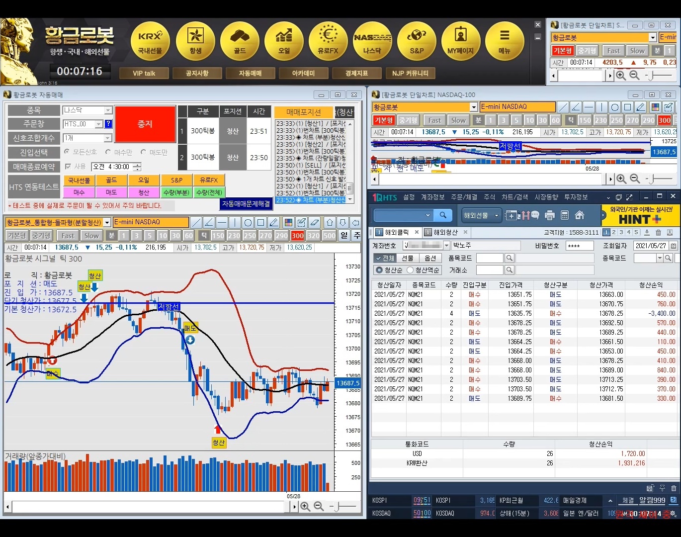Open the S&P gold round button
The image size is (681, 537).
417,41
